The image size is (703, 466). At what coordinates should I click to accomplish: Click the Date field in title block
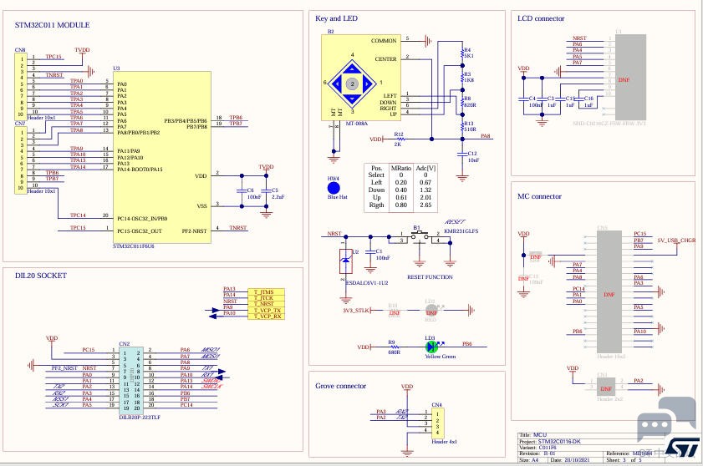(x=570, y=459)
